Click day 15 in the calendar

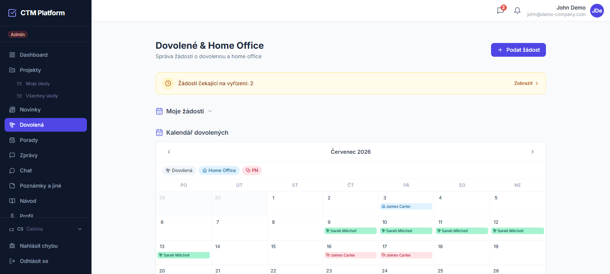point(295,252)
